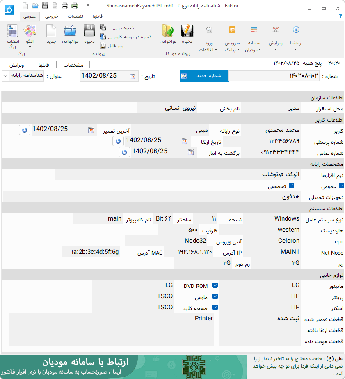Uncheck the DVD ROM checkbox
The width and height of the screenshot is (345, 379).
[x=215, y=286]
